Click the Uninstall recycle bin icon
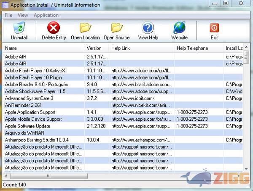The image size is (253, 191). coord(19,29)
